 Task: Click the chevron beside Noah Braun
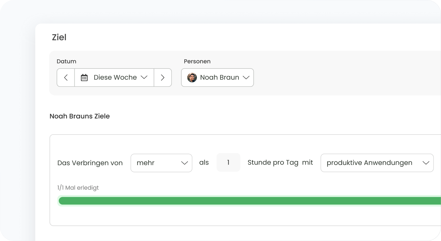click(x=246, y=78)
